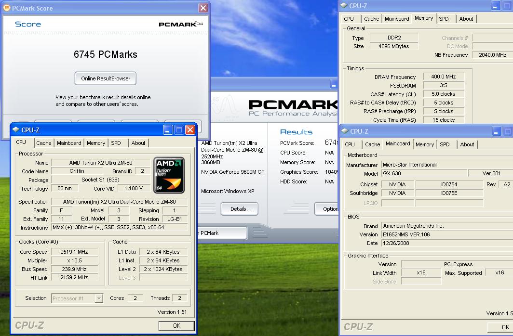513x336 pixels.
Task: Select Mainboard tab in the CPU-Z Memory window
Action: pos(397,19)
